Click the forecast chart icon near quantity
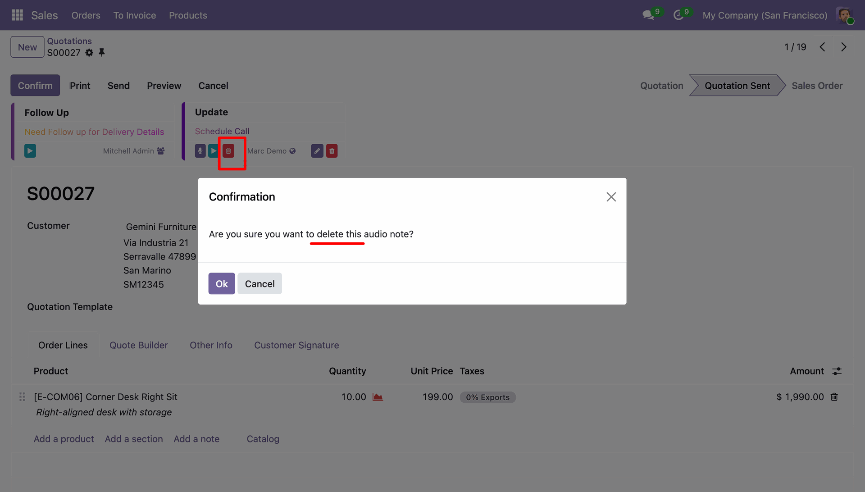 click(378, 397)
